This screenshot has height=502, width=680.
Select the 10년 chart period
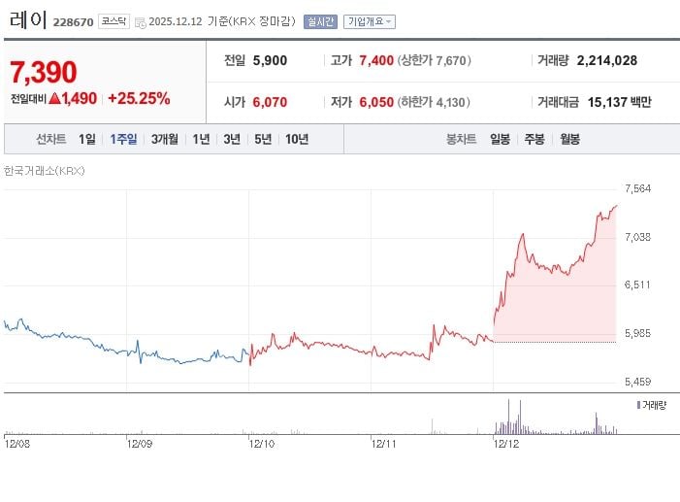297,139
